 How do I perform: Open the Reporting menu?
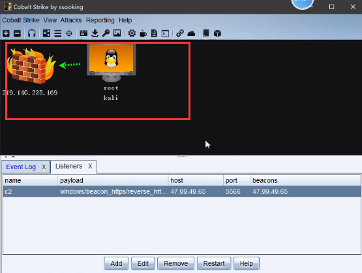[100, 20]
